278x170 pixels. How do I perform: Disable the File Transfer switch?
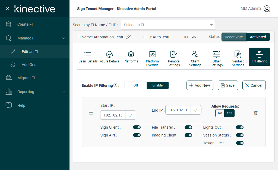point(188,127)
